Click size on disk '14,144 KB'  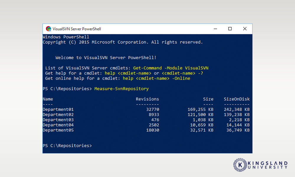coord(238,125)
